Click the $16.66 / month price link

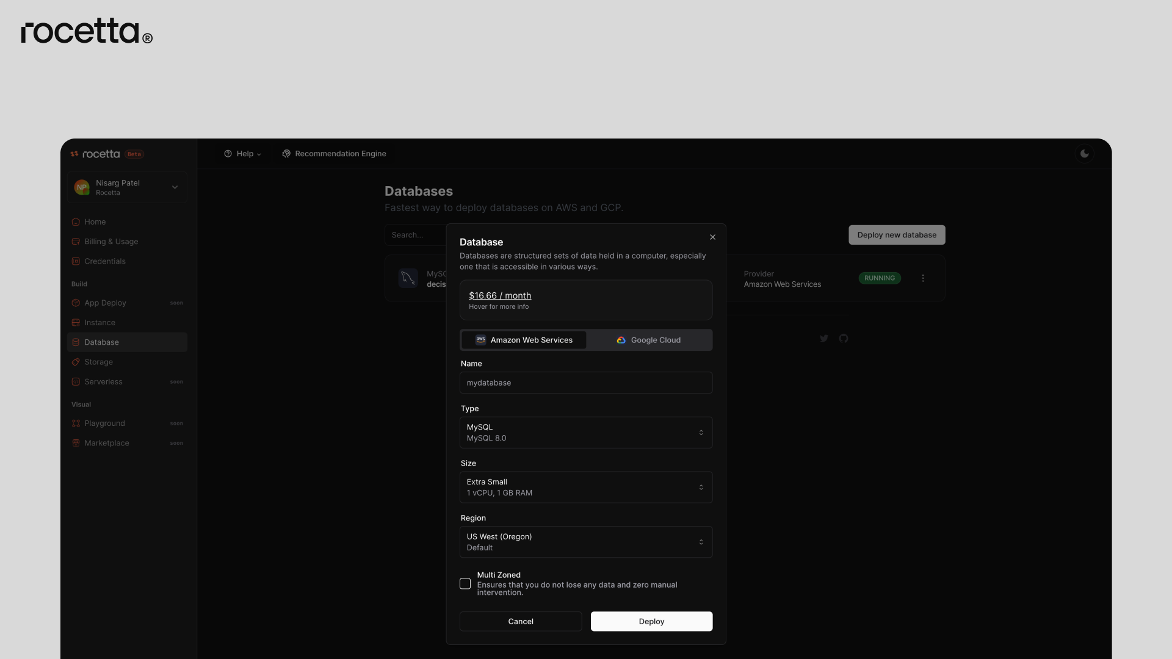(x=500, y=296)
